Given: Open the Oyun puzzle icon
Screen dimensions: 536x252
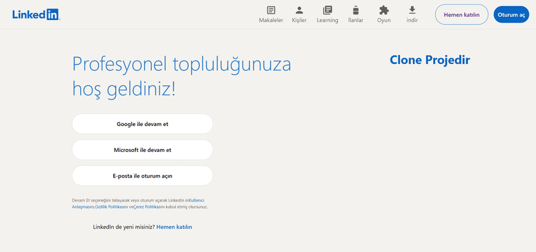Looking at the screenshot, I should (384, 10).
